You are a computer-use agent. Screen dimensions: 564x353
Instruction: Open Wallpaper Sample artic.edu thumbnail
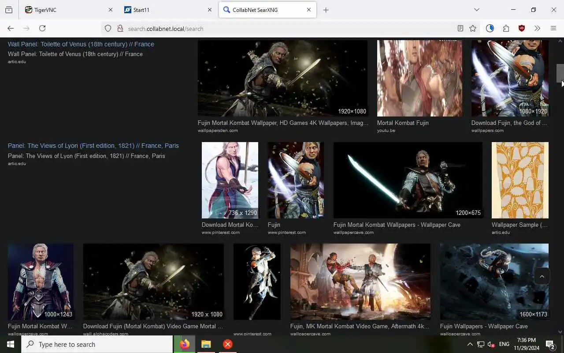coord(520,180)
